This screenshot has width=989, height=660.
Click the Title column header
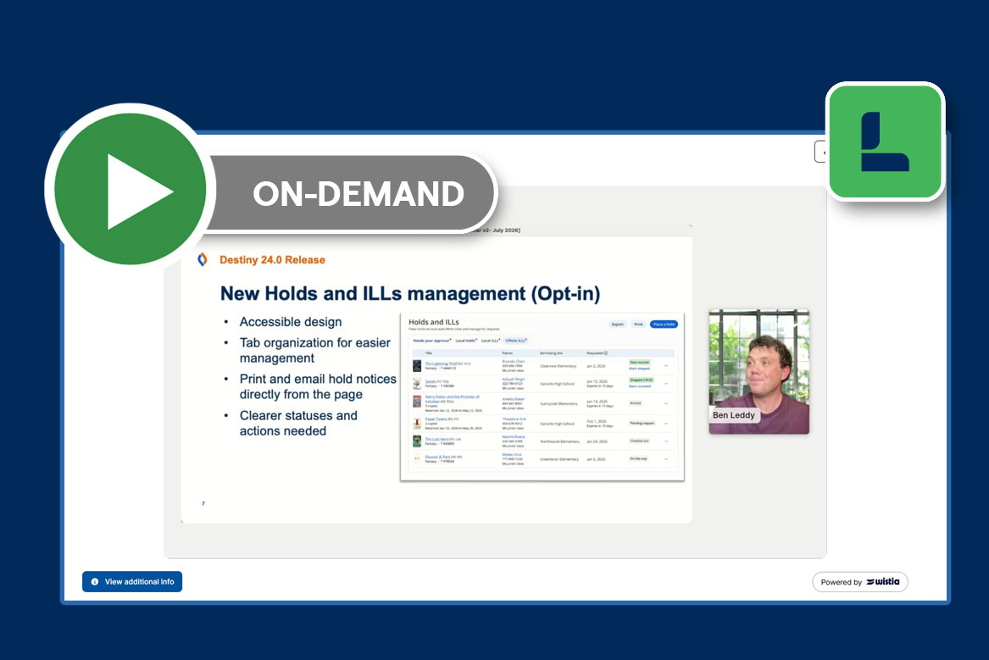click(x=428, y=353)
